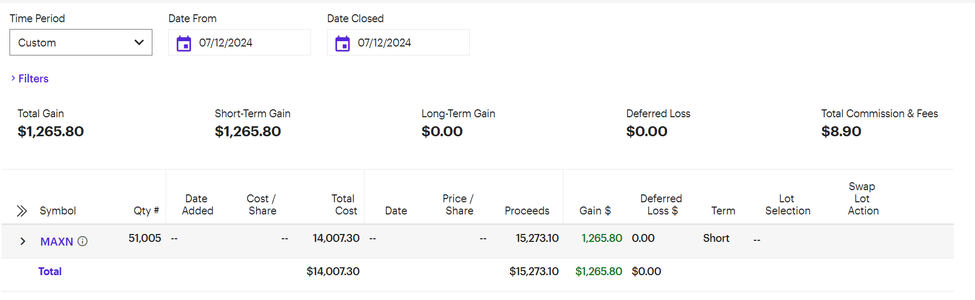Sort by Term column header

723,211
